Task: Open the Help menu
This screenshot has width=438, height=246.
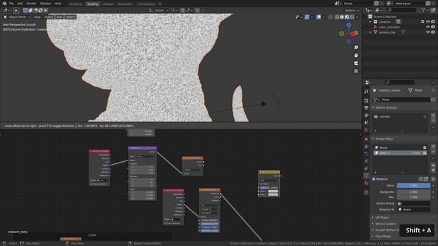Action: point(57,3)
